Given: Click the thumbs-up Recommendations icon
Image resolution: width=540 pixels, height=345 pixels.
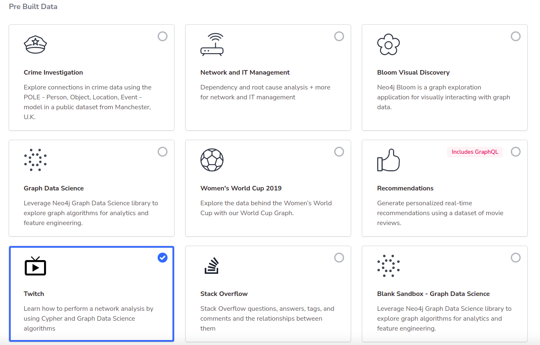Looking at the screenshot, I should click(x=389, y=160).
